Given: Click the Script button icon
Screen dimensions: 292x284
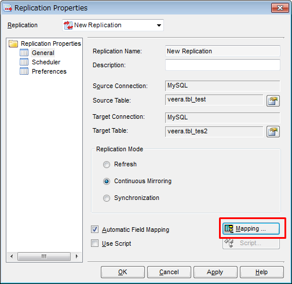Looking at the screenshot, I should (229, 243).
